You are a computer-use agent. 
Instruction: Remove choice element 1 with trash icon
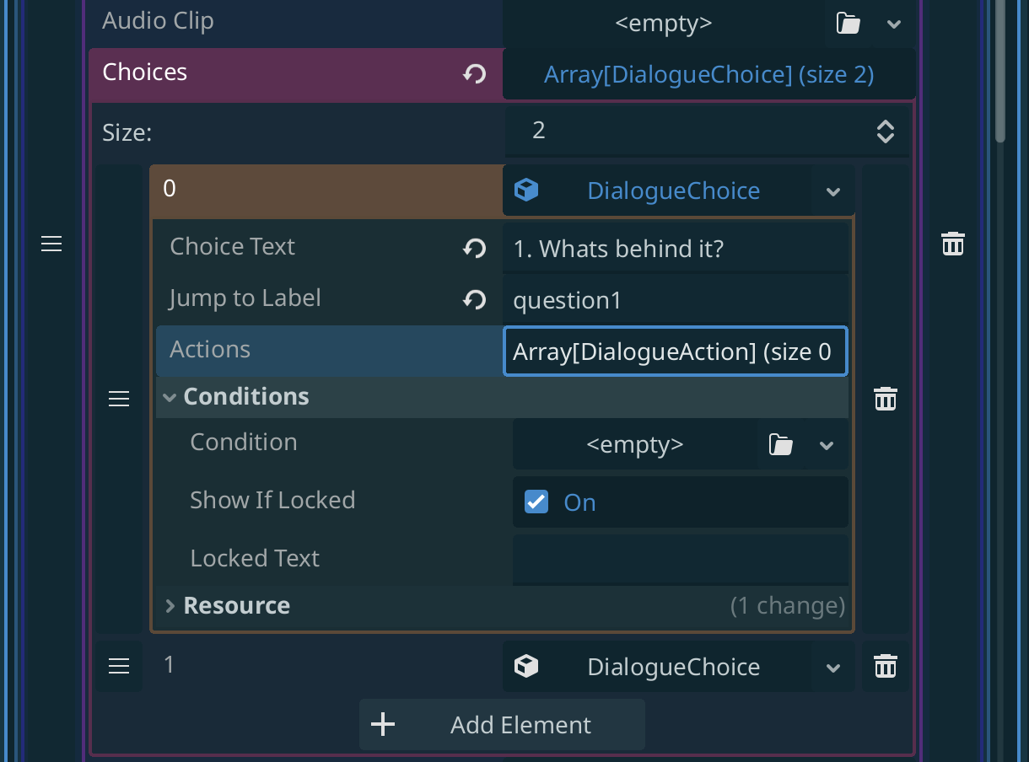(885, 666)
